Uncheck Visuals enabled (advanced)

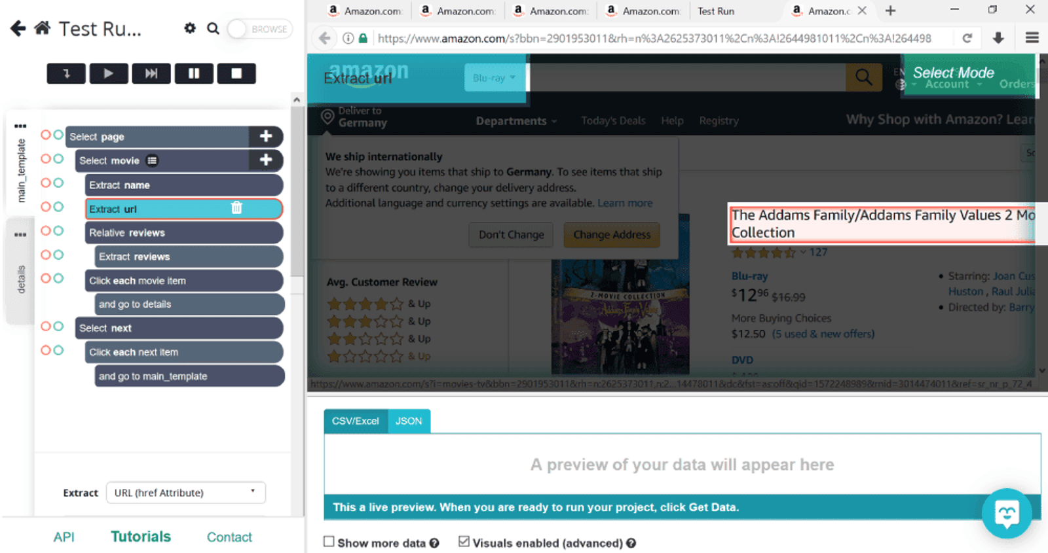[x=464, y=542]
